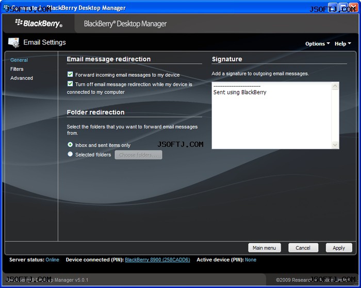Click the Email Settings envelope icon
This screenshot has width=361, height=288.
14,43
